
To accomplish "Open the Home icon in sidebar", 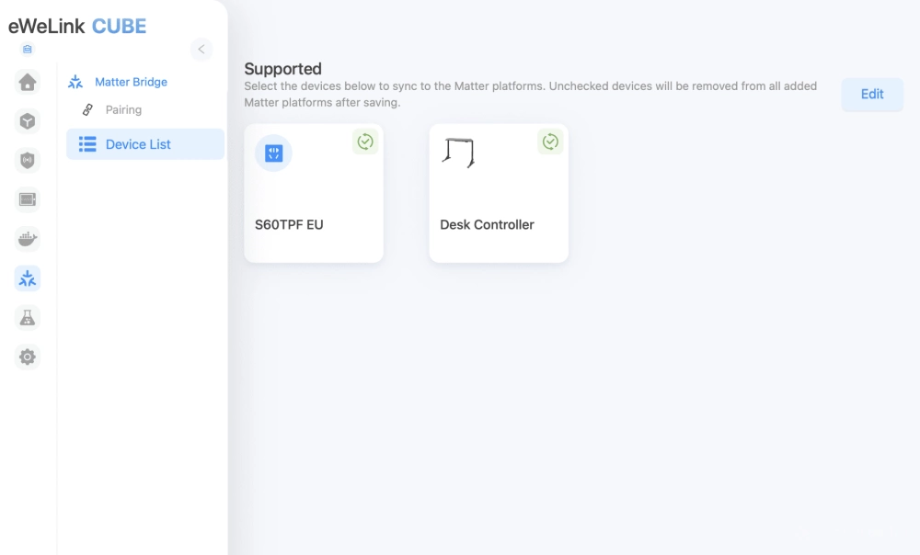I will point(27,83).
